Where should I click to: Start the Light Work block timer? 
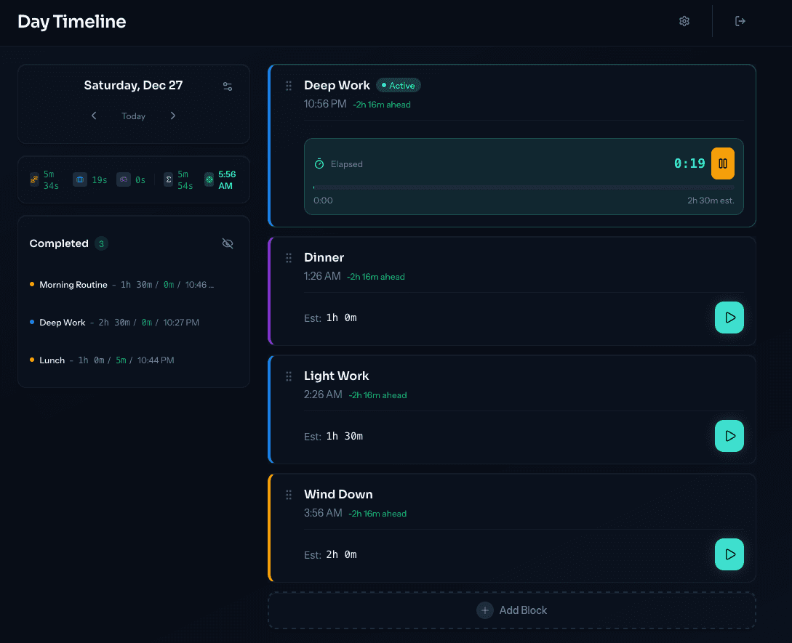point(729,436)
